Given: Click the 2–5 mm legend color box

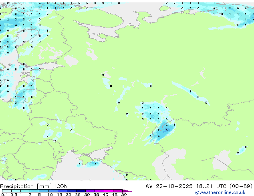Looking at the screenshot, I should (x=34, y=191).
